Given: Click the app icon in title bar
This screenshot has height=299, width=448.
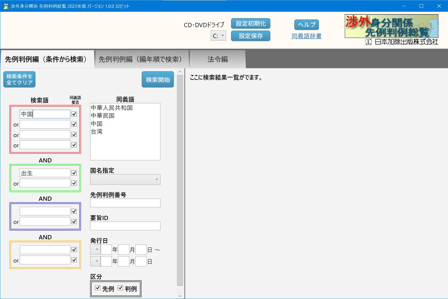Looking at the screenshot, I should (x=6, y=6).
